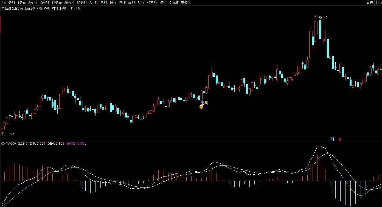Select the 月线 monthly period

122,3
